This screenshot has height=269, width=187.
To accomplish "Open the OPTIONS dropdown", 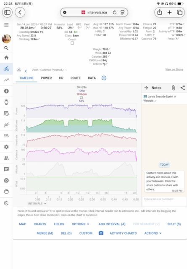I will [80, 224].
